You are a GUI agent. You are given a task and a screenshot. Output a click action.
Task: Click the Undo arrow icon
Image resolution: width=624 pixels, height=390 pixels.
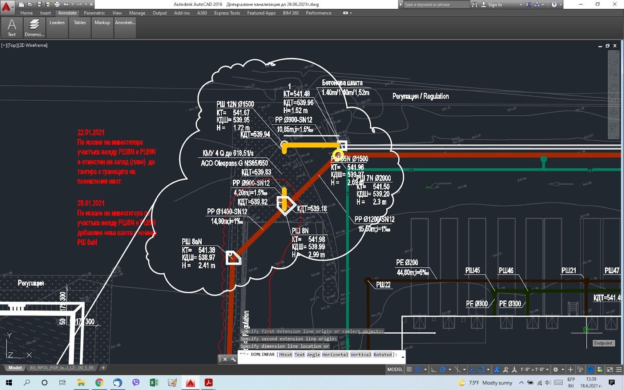tap(66, 5)
